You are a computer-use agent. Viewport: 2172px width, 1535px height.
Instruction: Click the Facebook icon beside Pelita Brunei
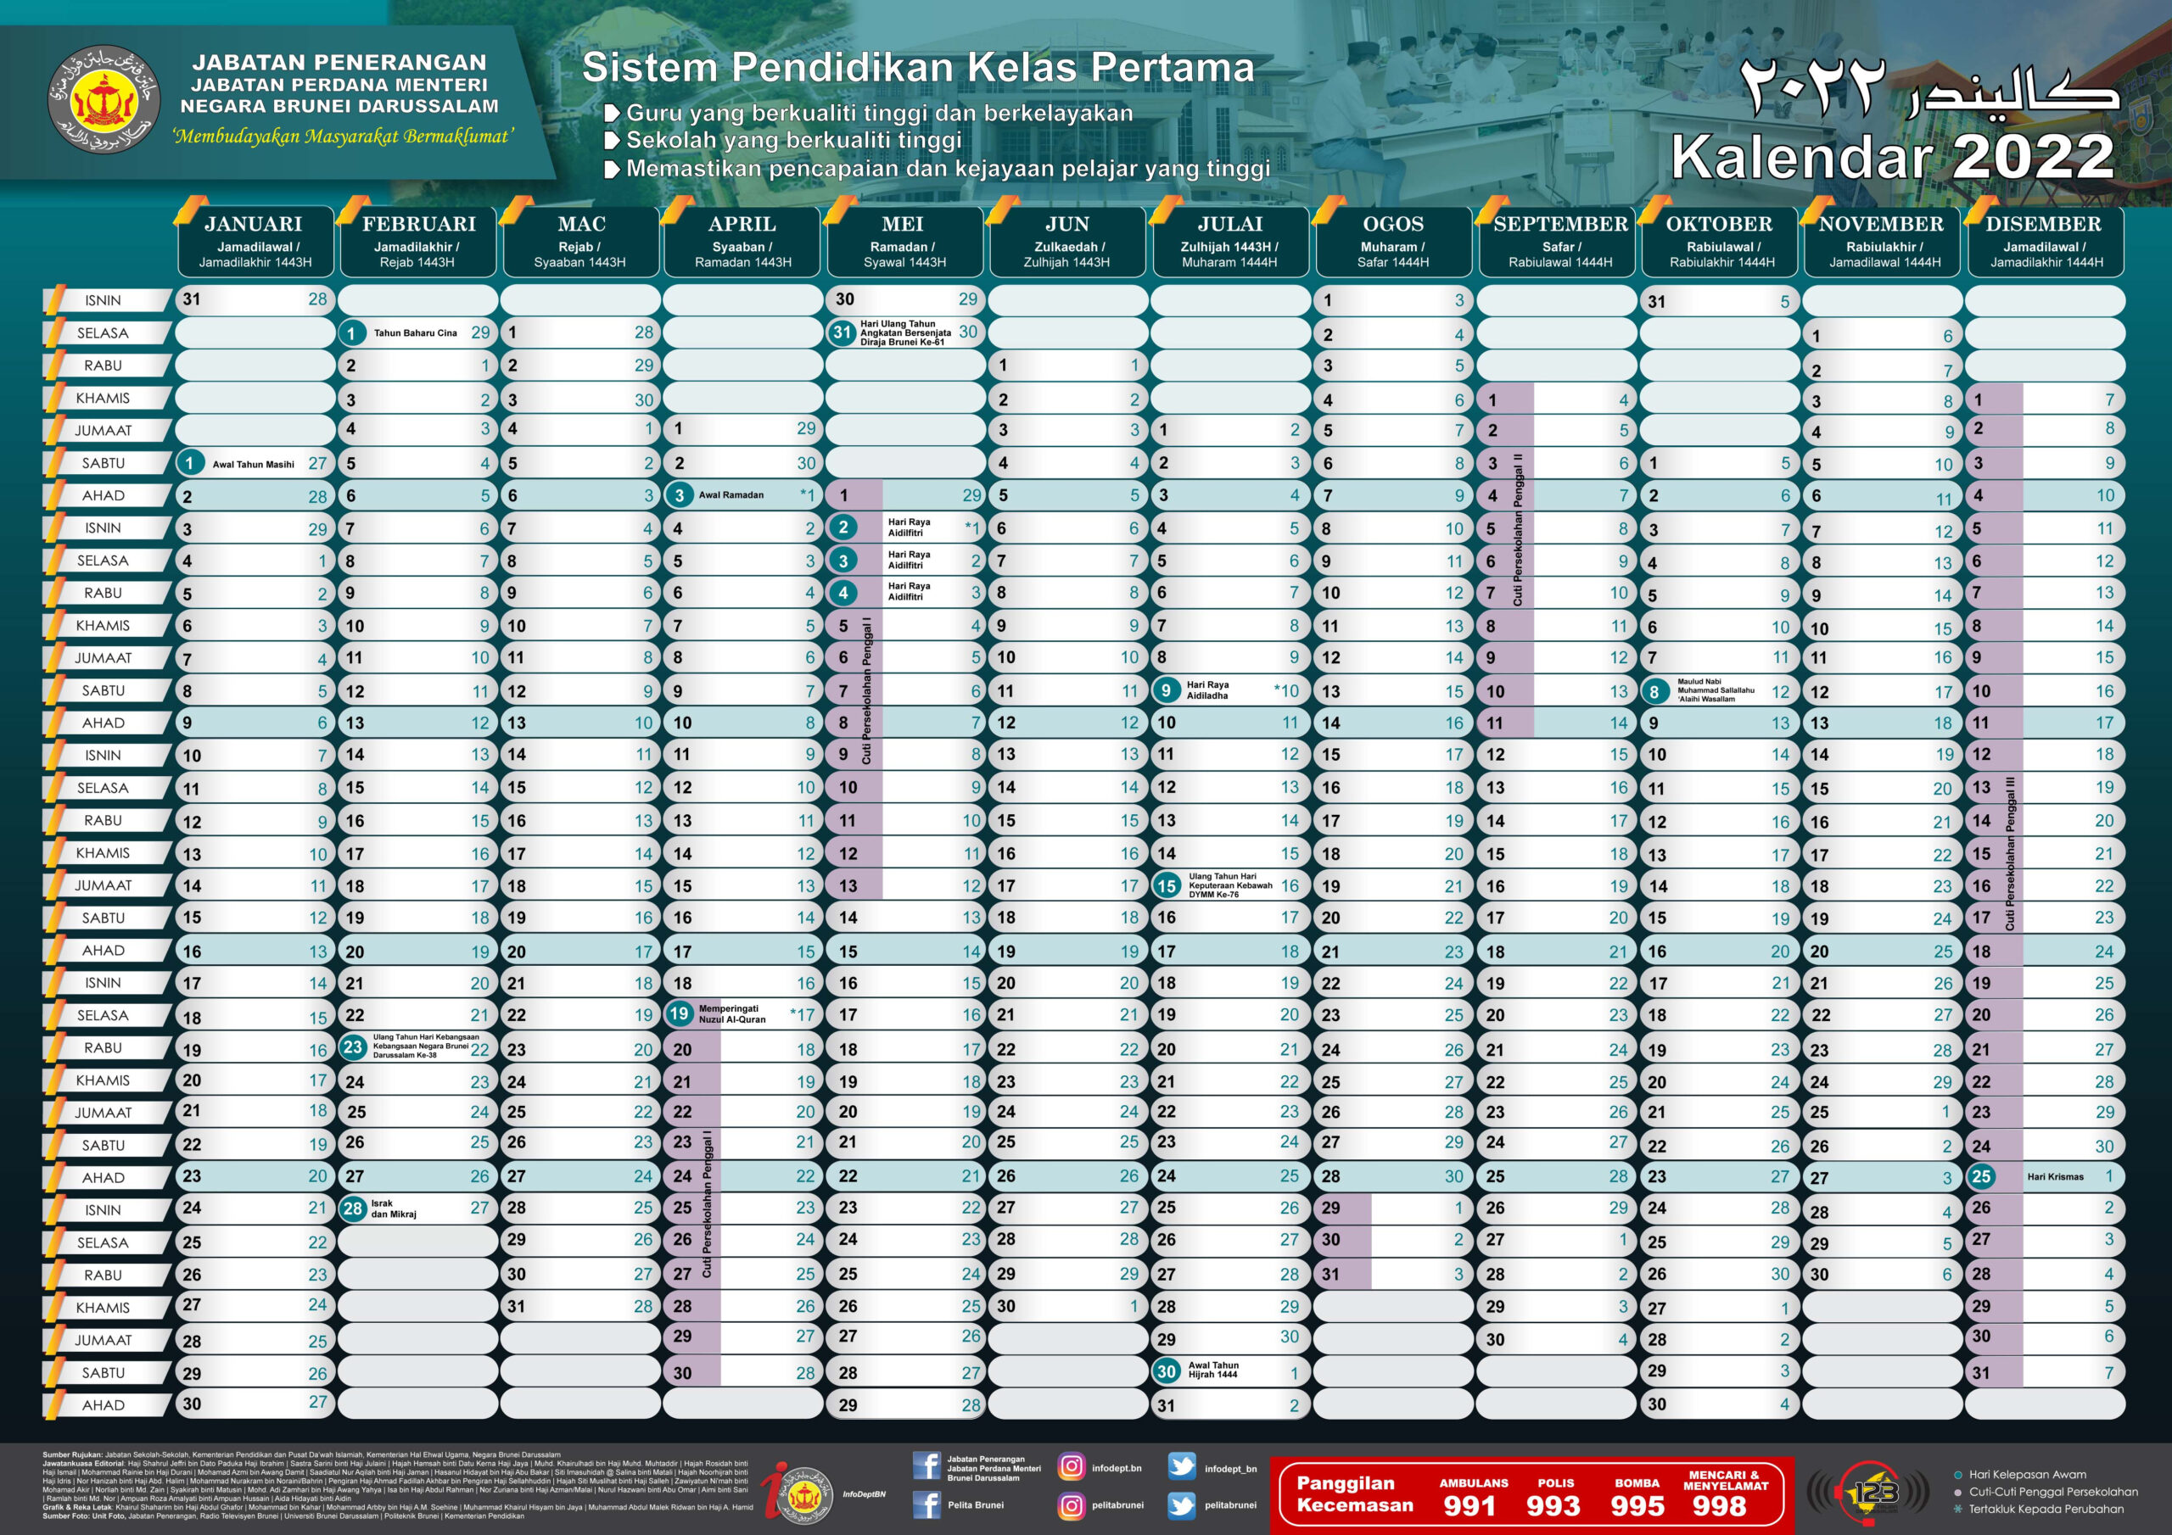[x=927, y=1504]
